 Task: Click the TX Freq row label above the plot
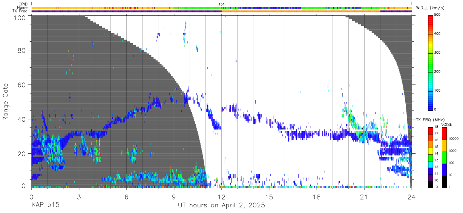coord(20,11)
